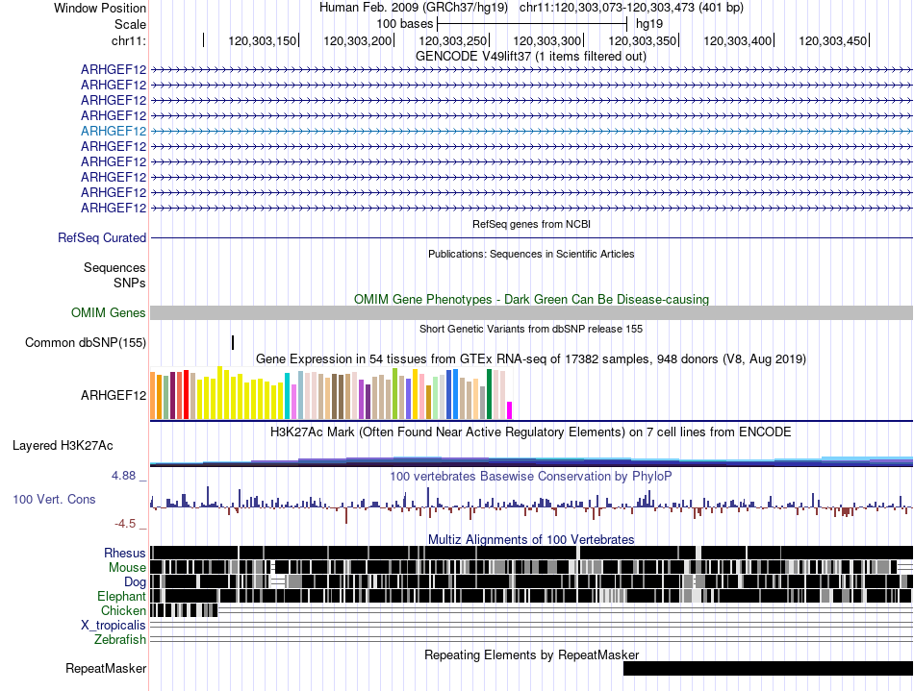This screenshot has height=691, width=914.
Task: Click the gray OMIM Genes bar
Action: coord(531,312)
